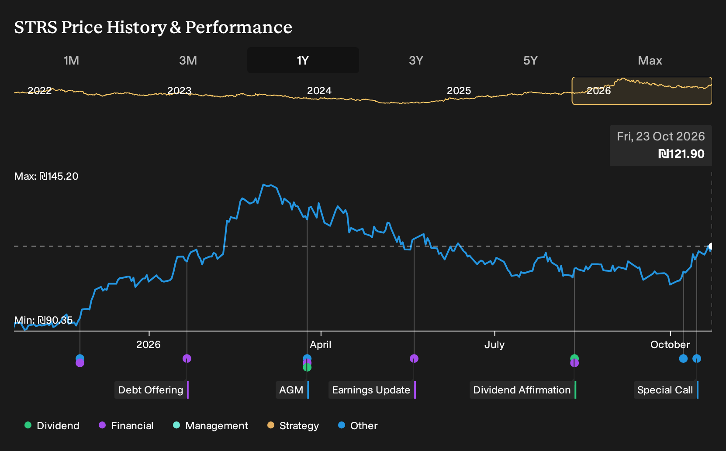Viewport: 726px width, 451px height.
Task: Select the 1Y range tab
Action: (x=303, y=60)
